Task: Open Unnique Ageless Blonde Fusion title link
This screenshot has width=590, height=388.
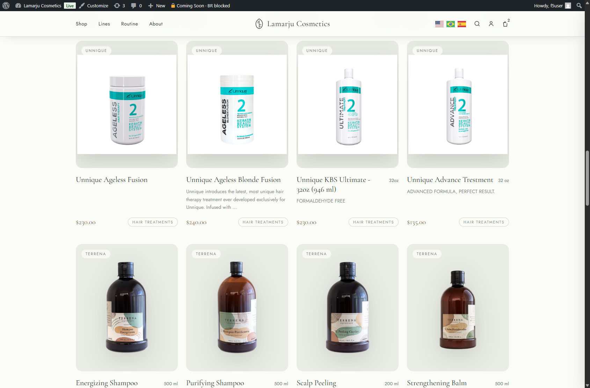Action: coord(233,180)
